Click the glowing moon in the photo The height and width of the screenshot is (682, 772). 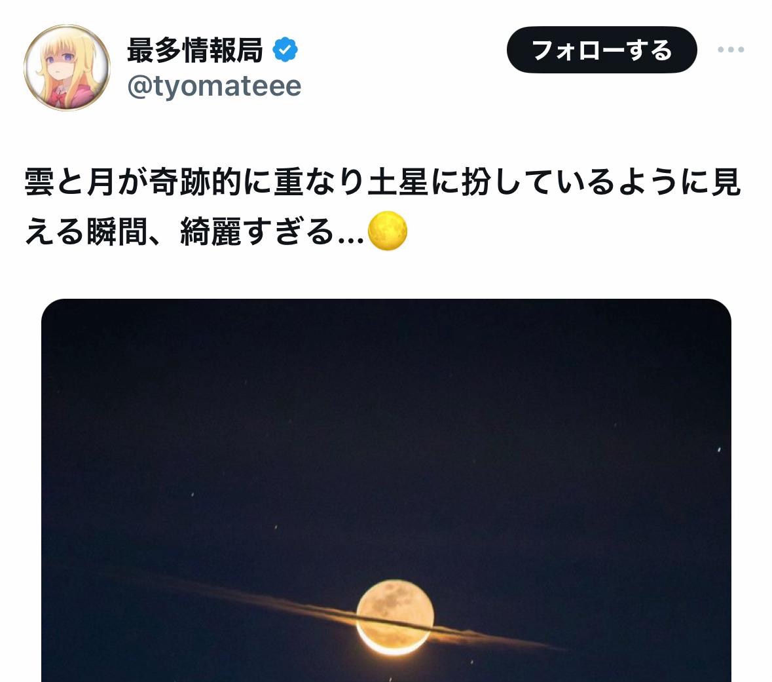395,617
